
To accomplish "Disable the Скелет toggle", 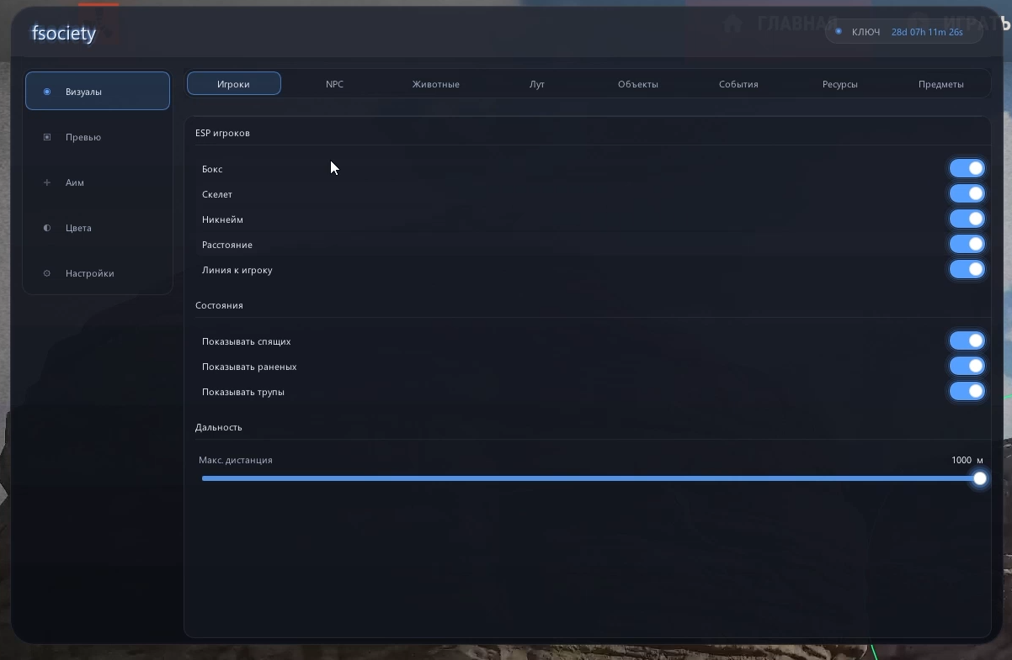I will tap(967, 193).
